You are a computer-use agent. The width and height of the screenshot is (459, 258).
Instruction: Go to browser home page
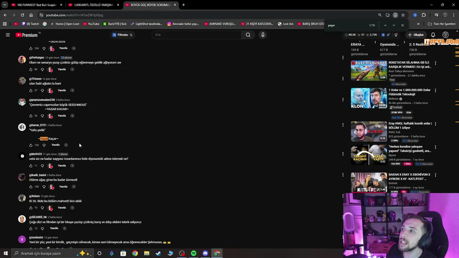tap(31, 15)
